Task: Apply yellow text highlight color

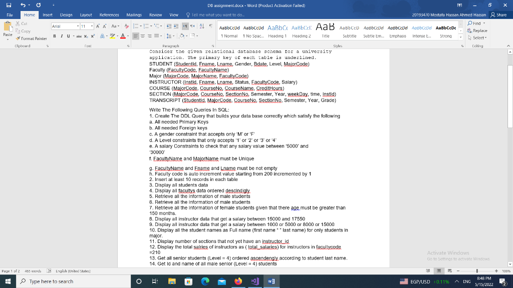Action: [x=112, y=36]
